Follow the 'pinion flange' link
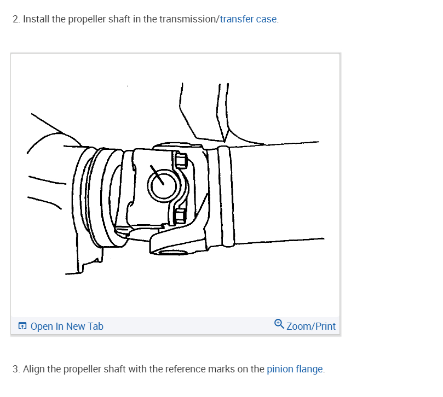The height and width of the screenshot is (397, 443). [x=295, y=369]
